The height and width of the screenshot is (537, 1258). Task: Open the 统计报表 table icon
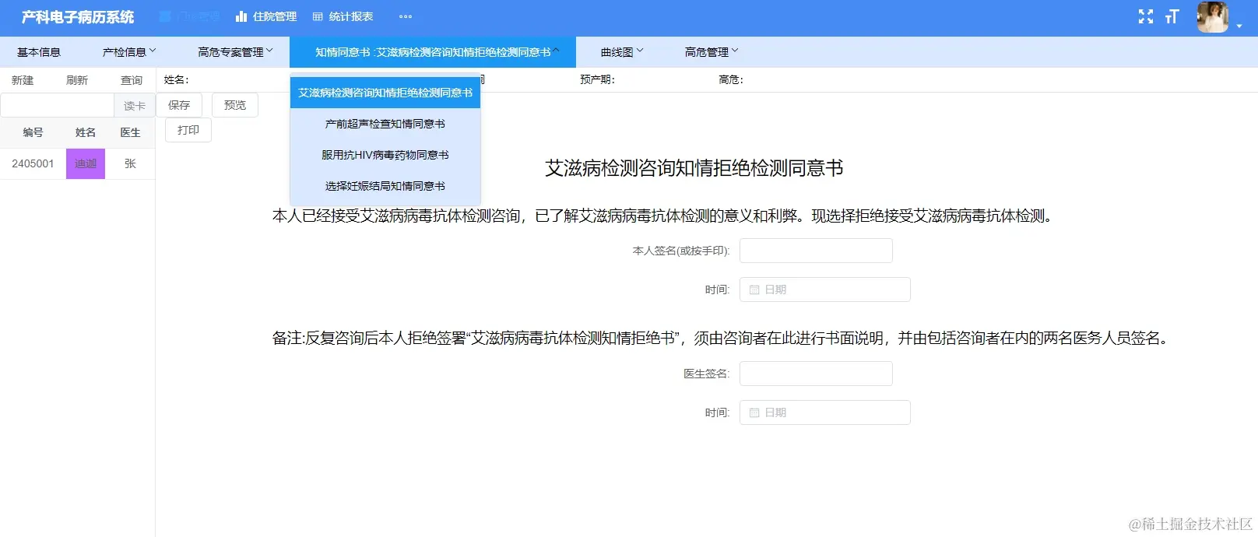click(318, 16)
